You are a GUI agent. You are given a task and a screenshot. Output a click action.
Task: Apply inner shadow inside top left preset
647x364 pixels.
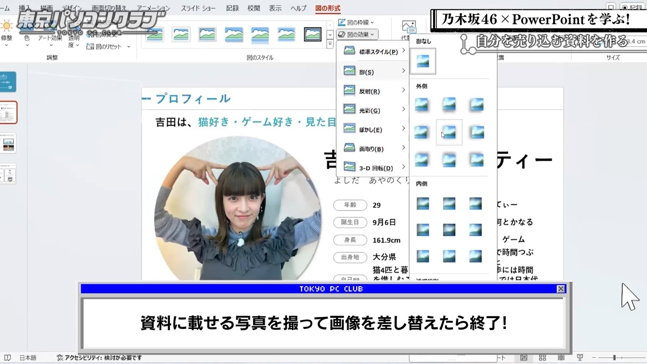(x=422, y=204)
